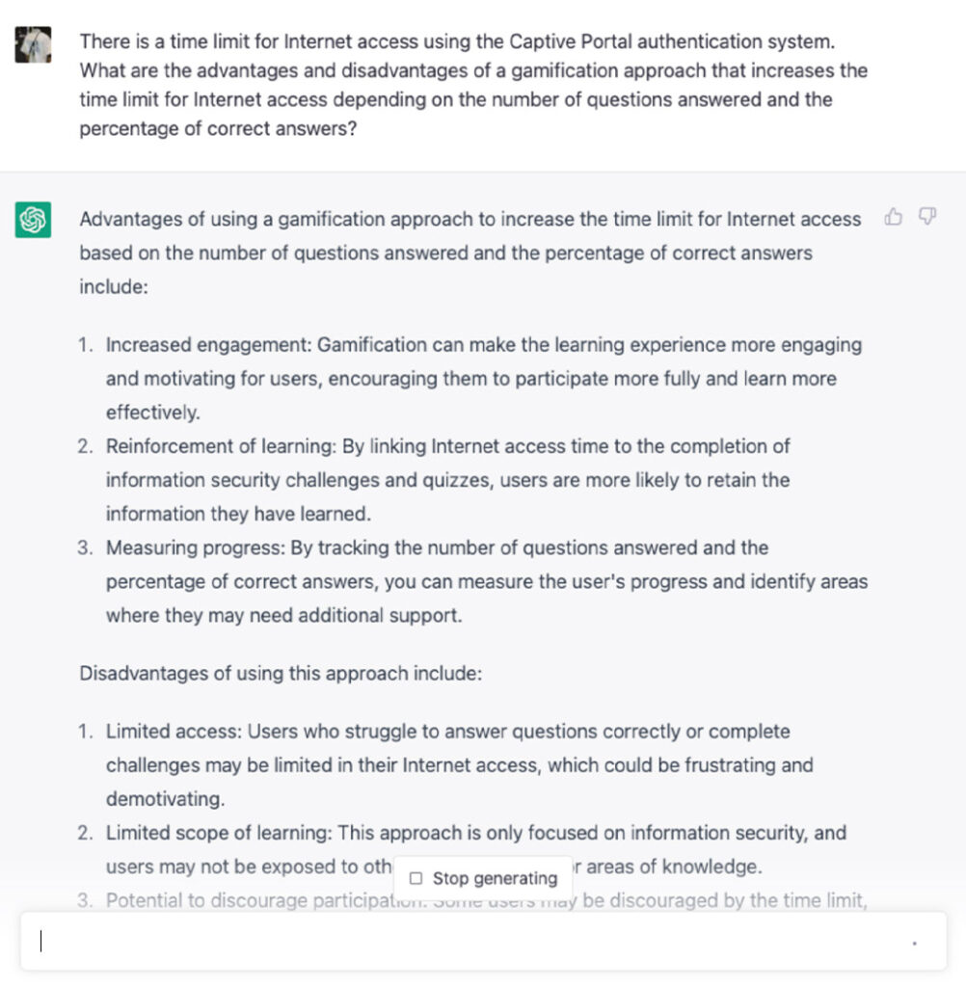Click the thumbs down feedback icon
This screenshot has width=966, height=987.
[x=927, y=217]
